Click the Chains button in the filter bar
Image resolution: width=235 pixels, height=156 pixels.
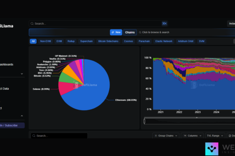click(130, 32)
